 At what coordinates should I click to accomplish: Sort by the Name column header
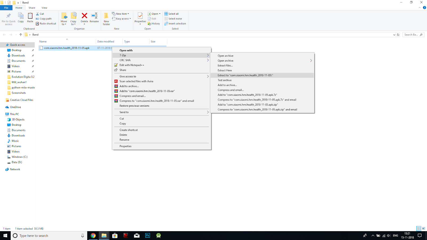[67, 42]
